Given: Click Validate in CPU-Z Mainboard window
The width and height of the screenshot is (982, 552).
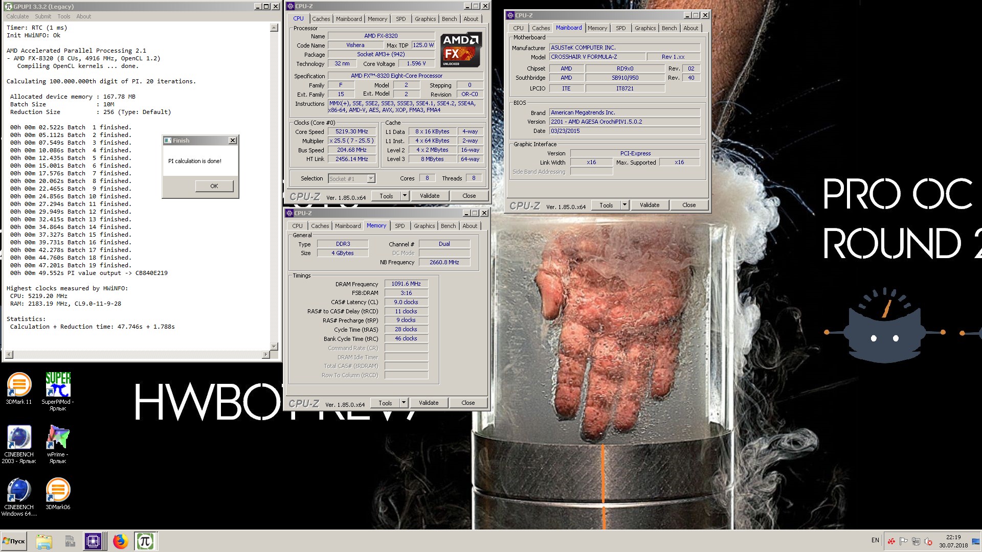Looking at the screenshot, I should click(x=650, y=205).
